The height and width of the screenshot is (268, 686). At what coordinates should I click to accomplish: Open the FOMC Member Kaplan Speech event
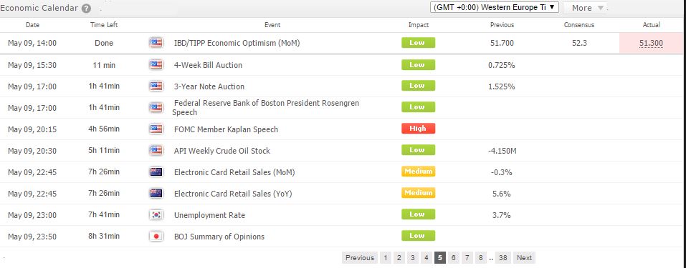(x=226, y=129)
